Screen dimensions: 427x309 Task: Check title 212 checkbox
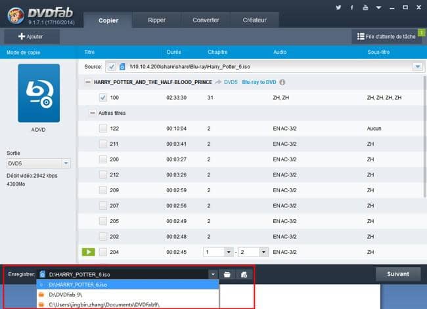103,175
